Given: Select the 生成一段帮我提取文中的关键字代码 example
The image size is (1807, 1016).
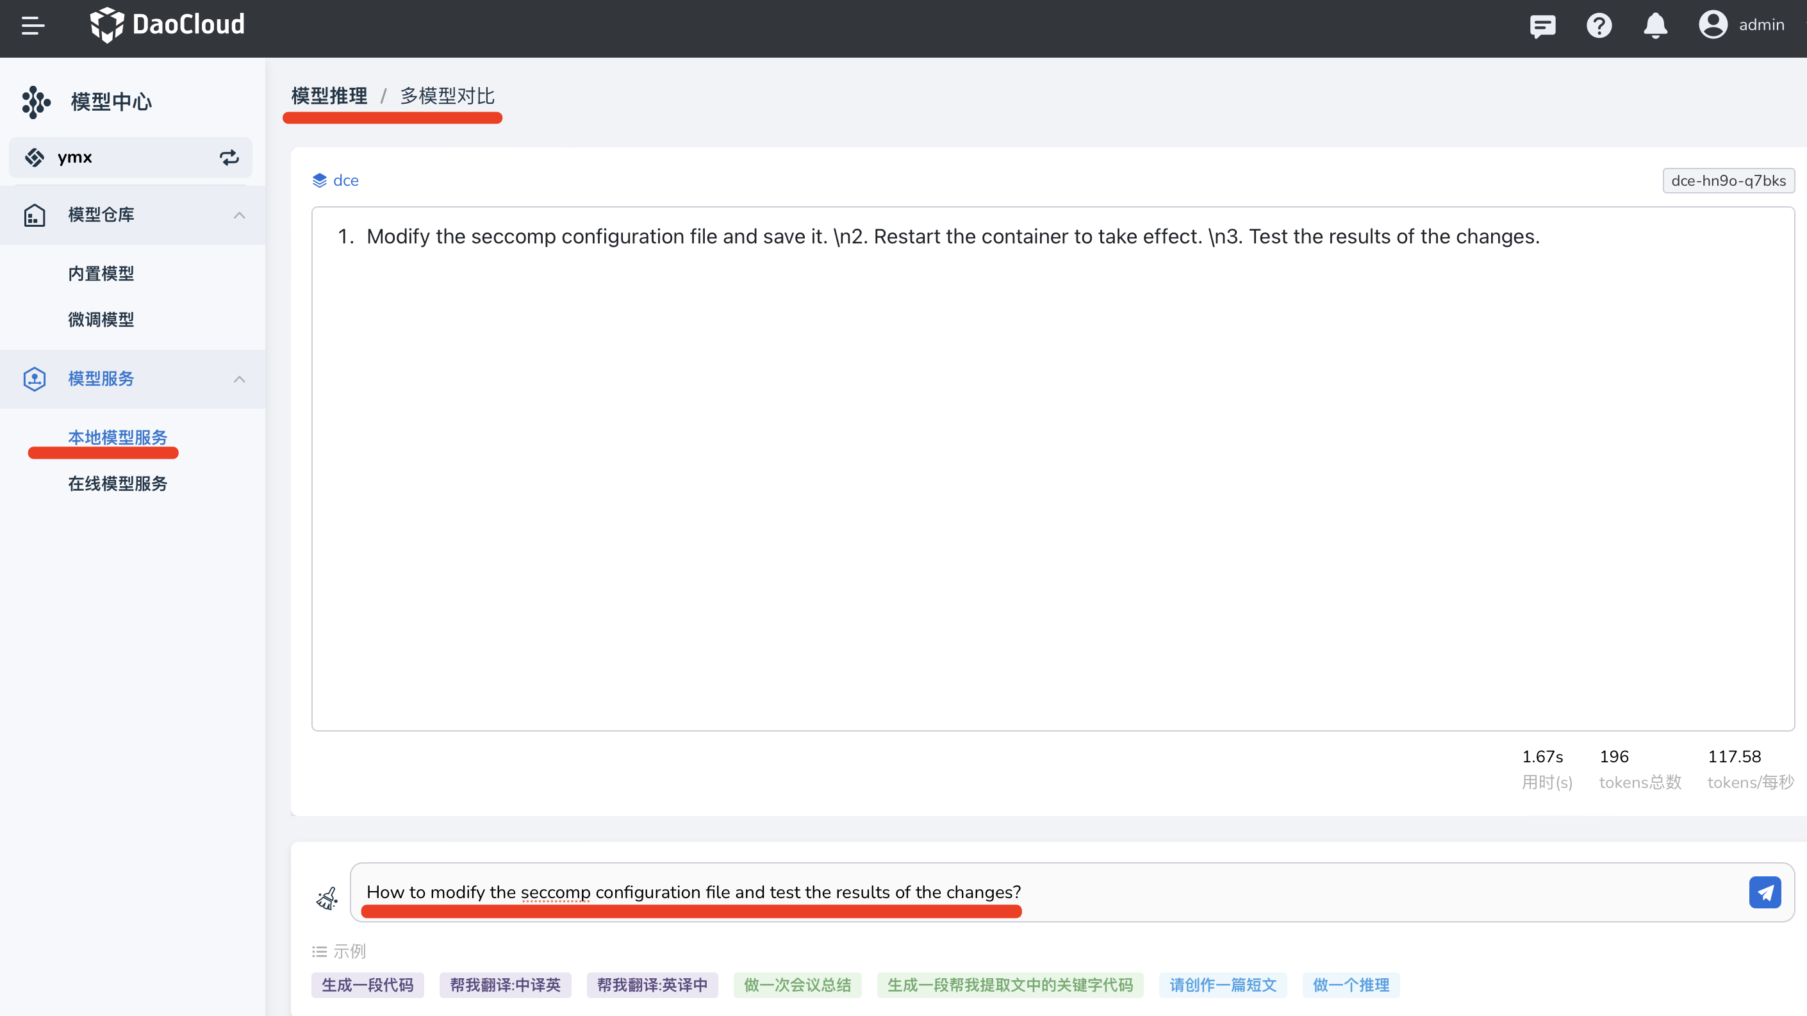Looking at the screenshot, I should [1010, 986].
